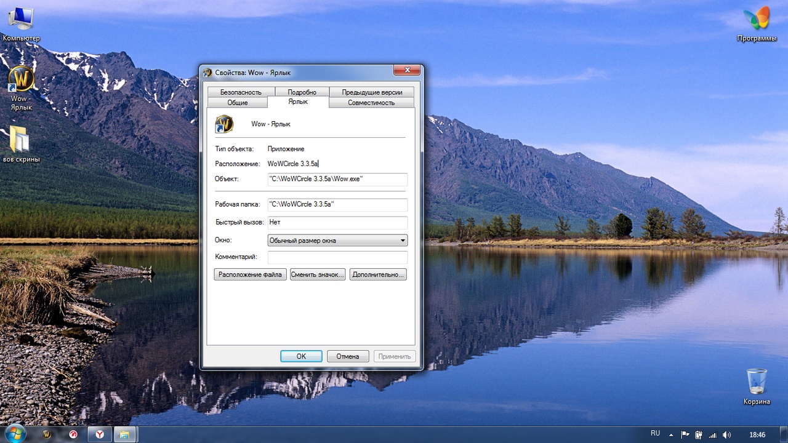Open the Совместимость tab
788x443 pixels.
pos(371,103)
